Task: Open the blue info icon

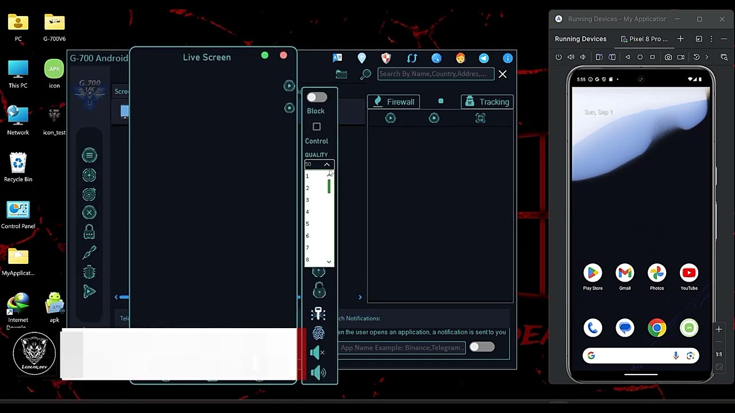Action: tap(508, 59)
